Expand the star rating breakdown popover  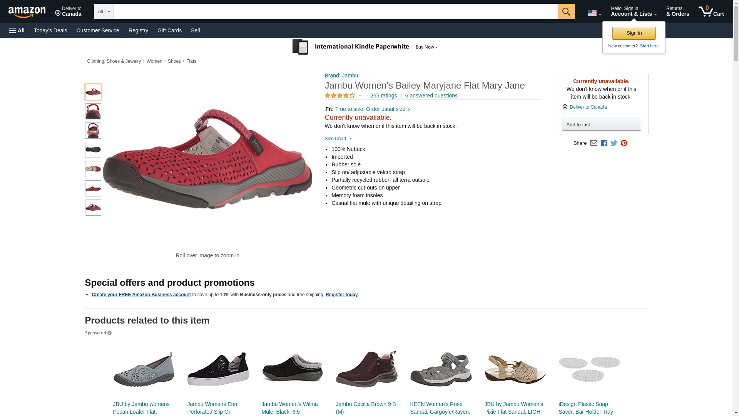pos(343,96)
